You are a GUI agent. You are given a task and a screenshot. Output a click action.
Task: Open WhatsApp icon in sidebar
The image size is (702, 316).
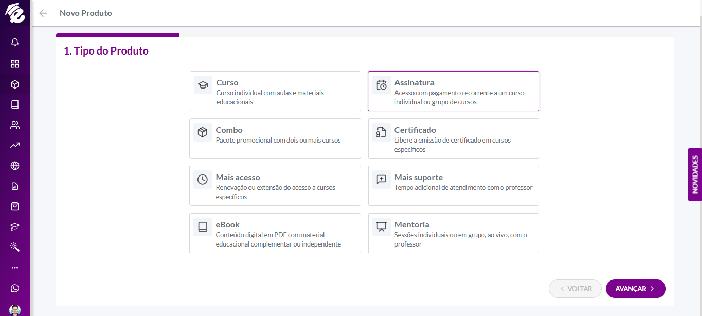(15, 288)
